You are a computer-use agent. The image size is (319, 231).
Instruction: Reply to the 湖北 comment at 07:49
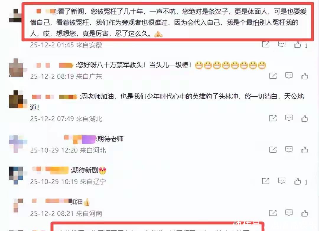289,118
